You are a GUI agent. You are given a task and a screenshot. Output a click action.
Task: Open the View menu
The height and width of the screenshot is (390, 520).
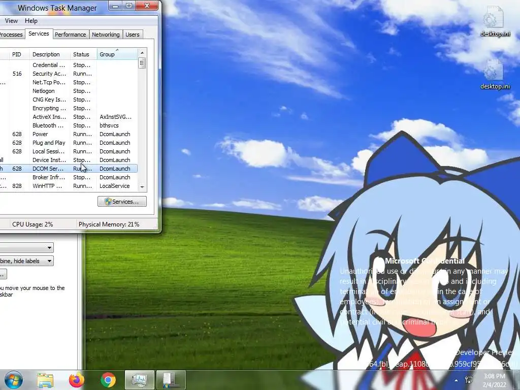click(11, 20)
